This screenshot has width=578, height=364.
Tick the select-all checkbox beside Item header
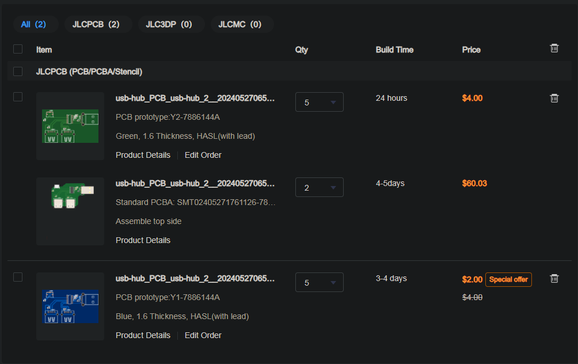coord(18,49)
